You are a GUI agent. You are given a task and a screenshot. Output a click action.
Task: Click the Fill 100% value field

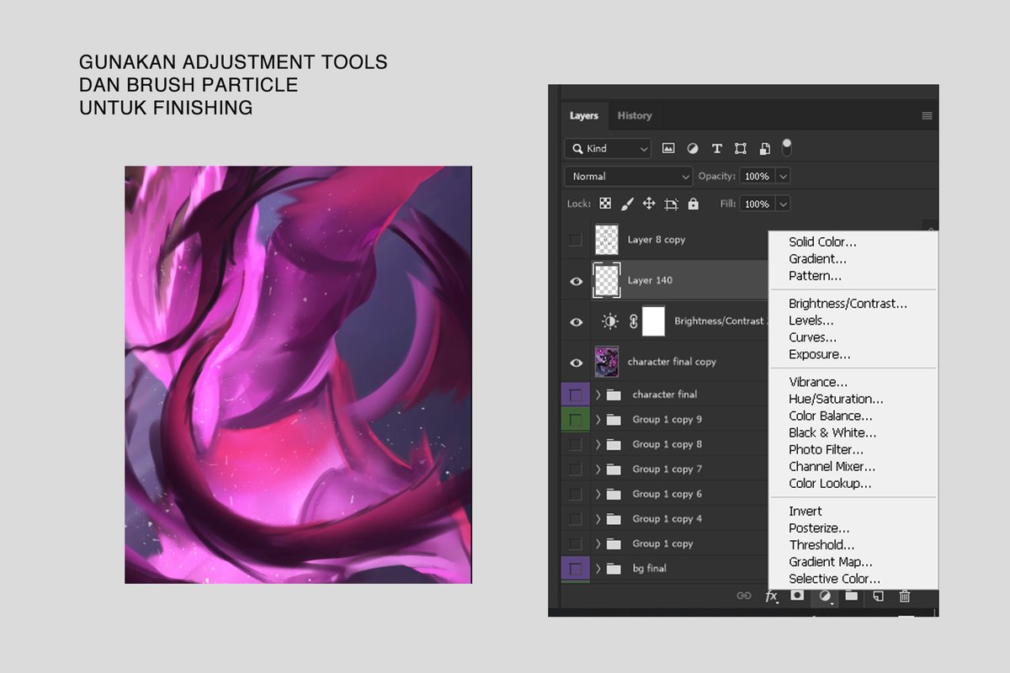[x=757, y=204]
